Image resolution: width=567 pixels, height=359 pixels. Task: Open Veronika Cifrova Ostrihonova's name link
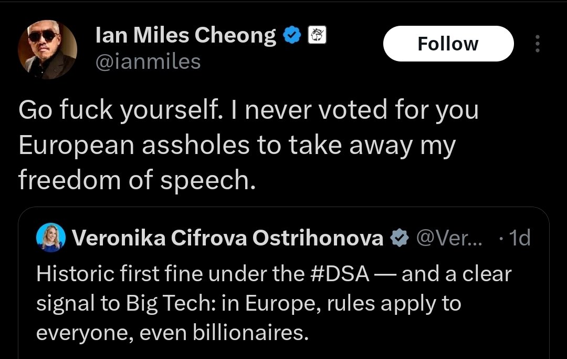click(x=227, y=238)
